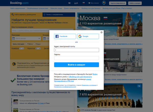
Task: Open Booking.com для iPhone, iPad и Android link
Action: pyautogui.click(x=117, y=8)
